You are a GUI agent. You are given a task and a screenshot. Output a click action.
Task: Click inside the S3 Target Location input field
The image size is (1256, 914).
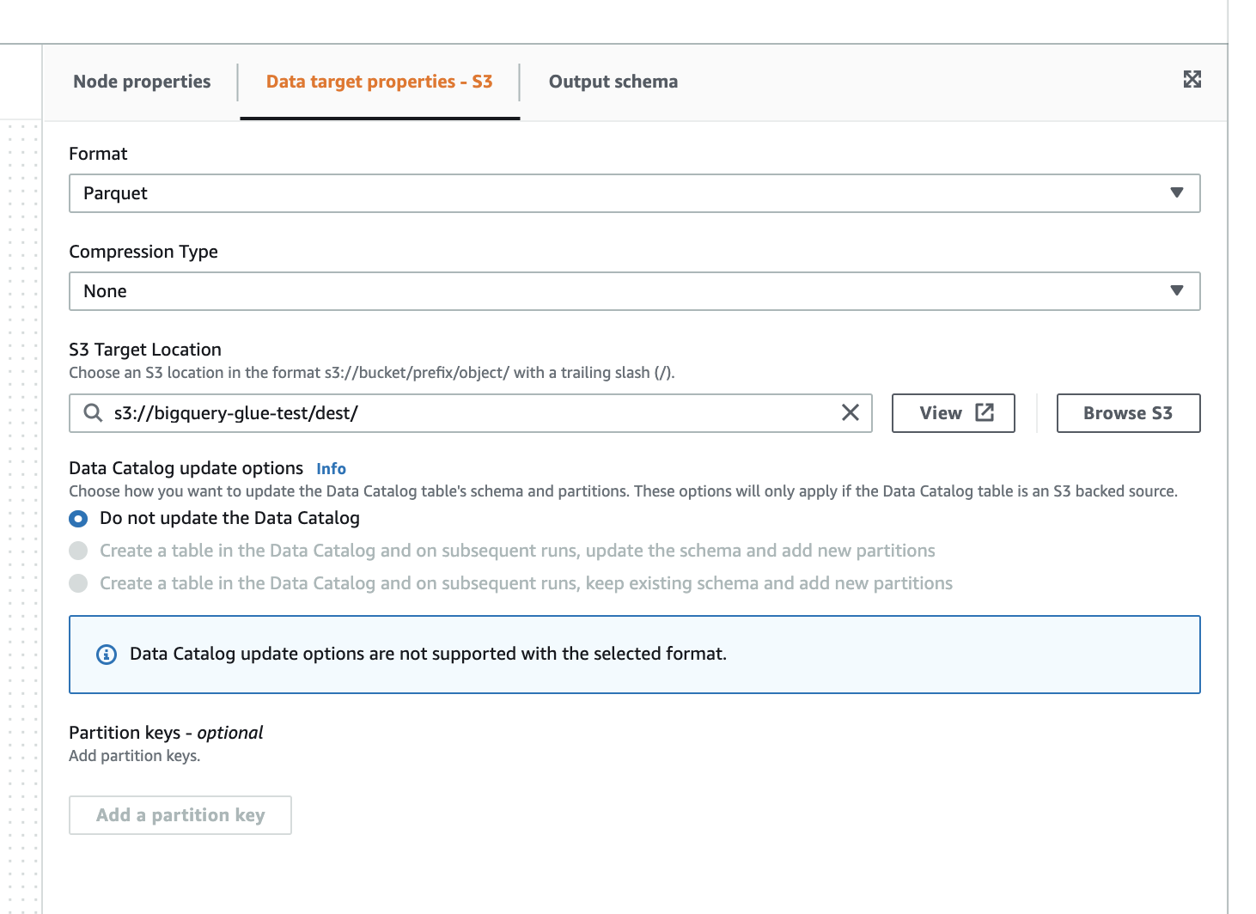(x=430, y=413)
